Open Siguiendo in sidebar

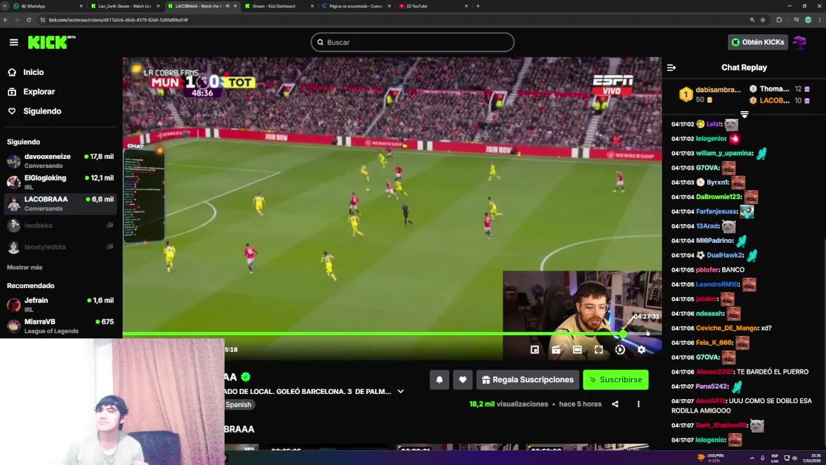pyautogui.click(x=42, y=111)
